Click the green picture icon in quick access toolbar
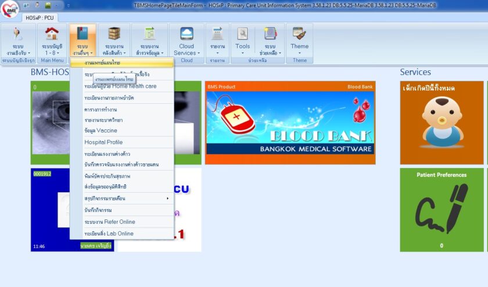488x287 pixels. (x=48, y=5)
